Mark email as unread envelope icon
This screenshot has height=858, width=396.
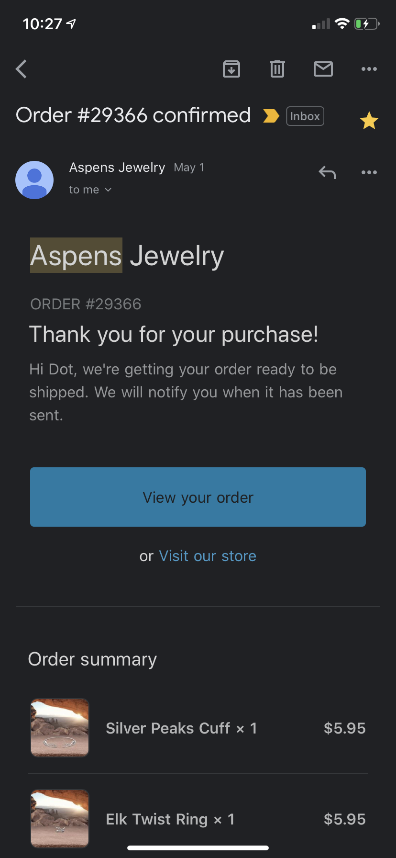323,69
